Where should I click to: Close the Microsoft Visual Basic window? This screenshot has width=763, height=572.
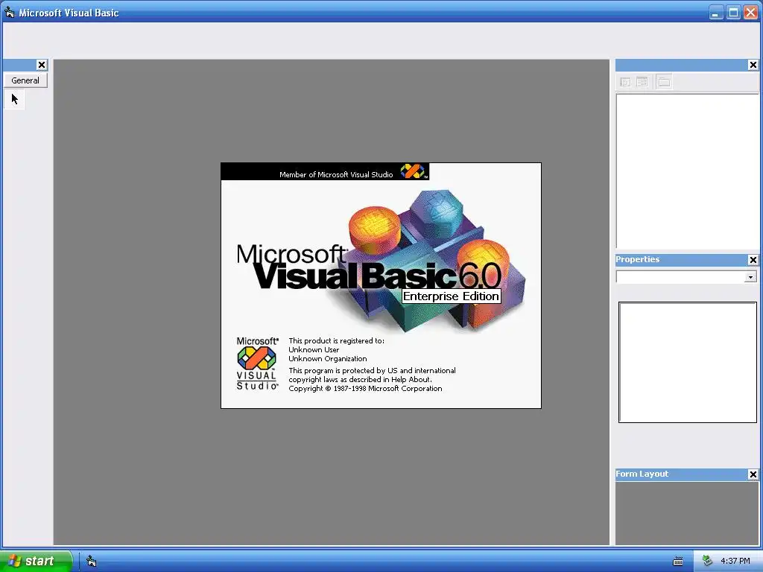pyautogui.click(x=751, y=12)
